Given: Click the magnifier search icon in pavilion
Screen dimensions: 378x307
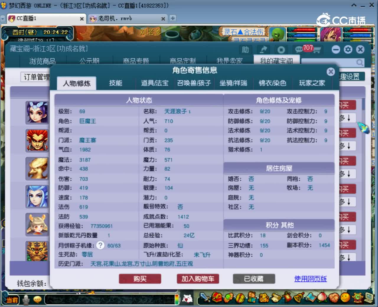Looking at the screenshot, I should point(359,63).
